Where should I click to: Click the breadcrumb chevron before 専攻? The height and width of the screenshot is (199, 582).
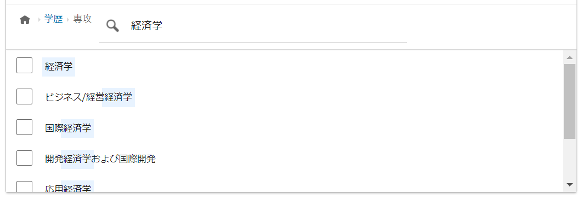68,20
